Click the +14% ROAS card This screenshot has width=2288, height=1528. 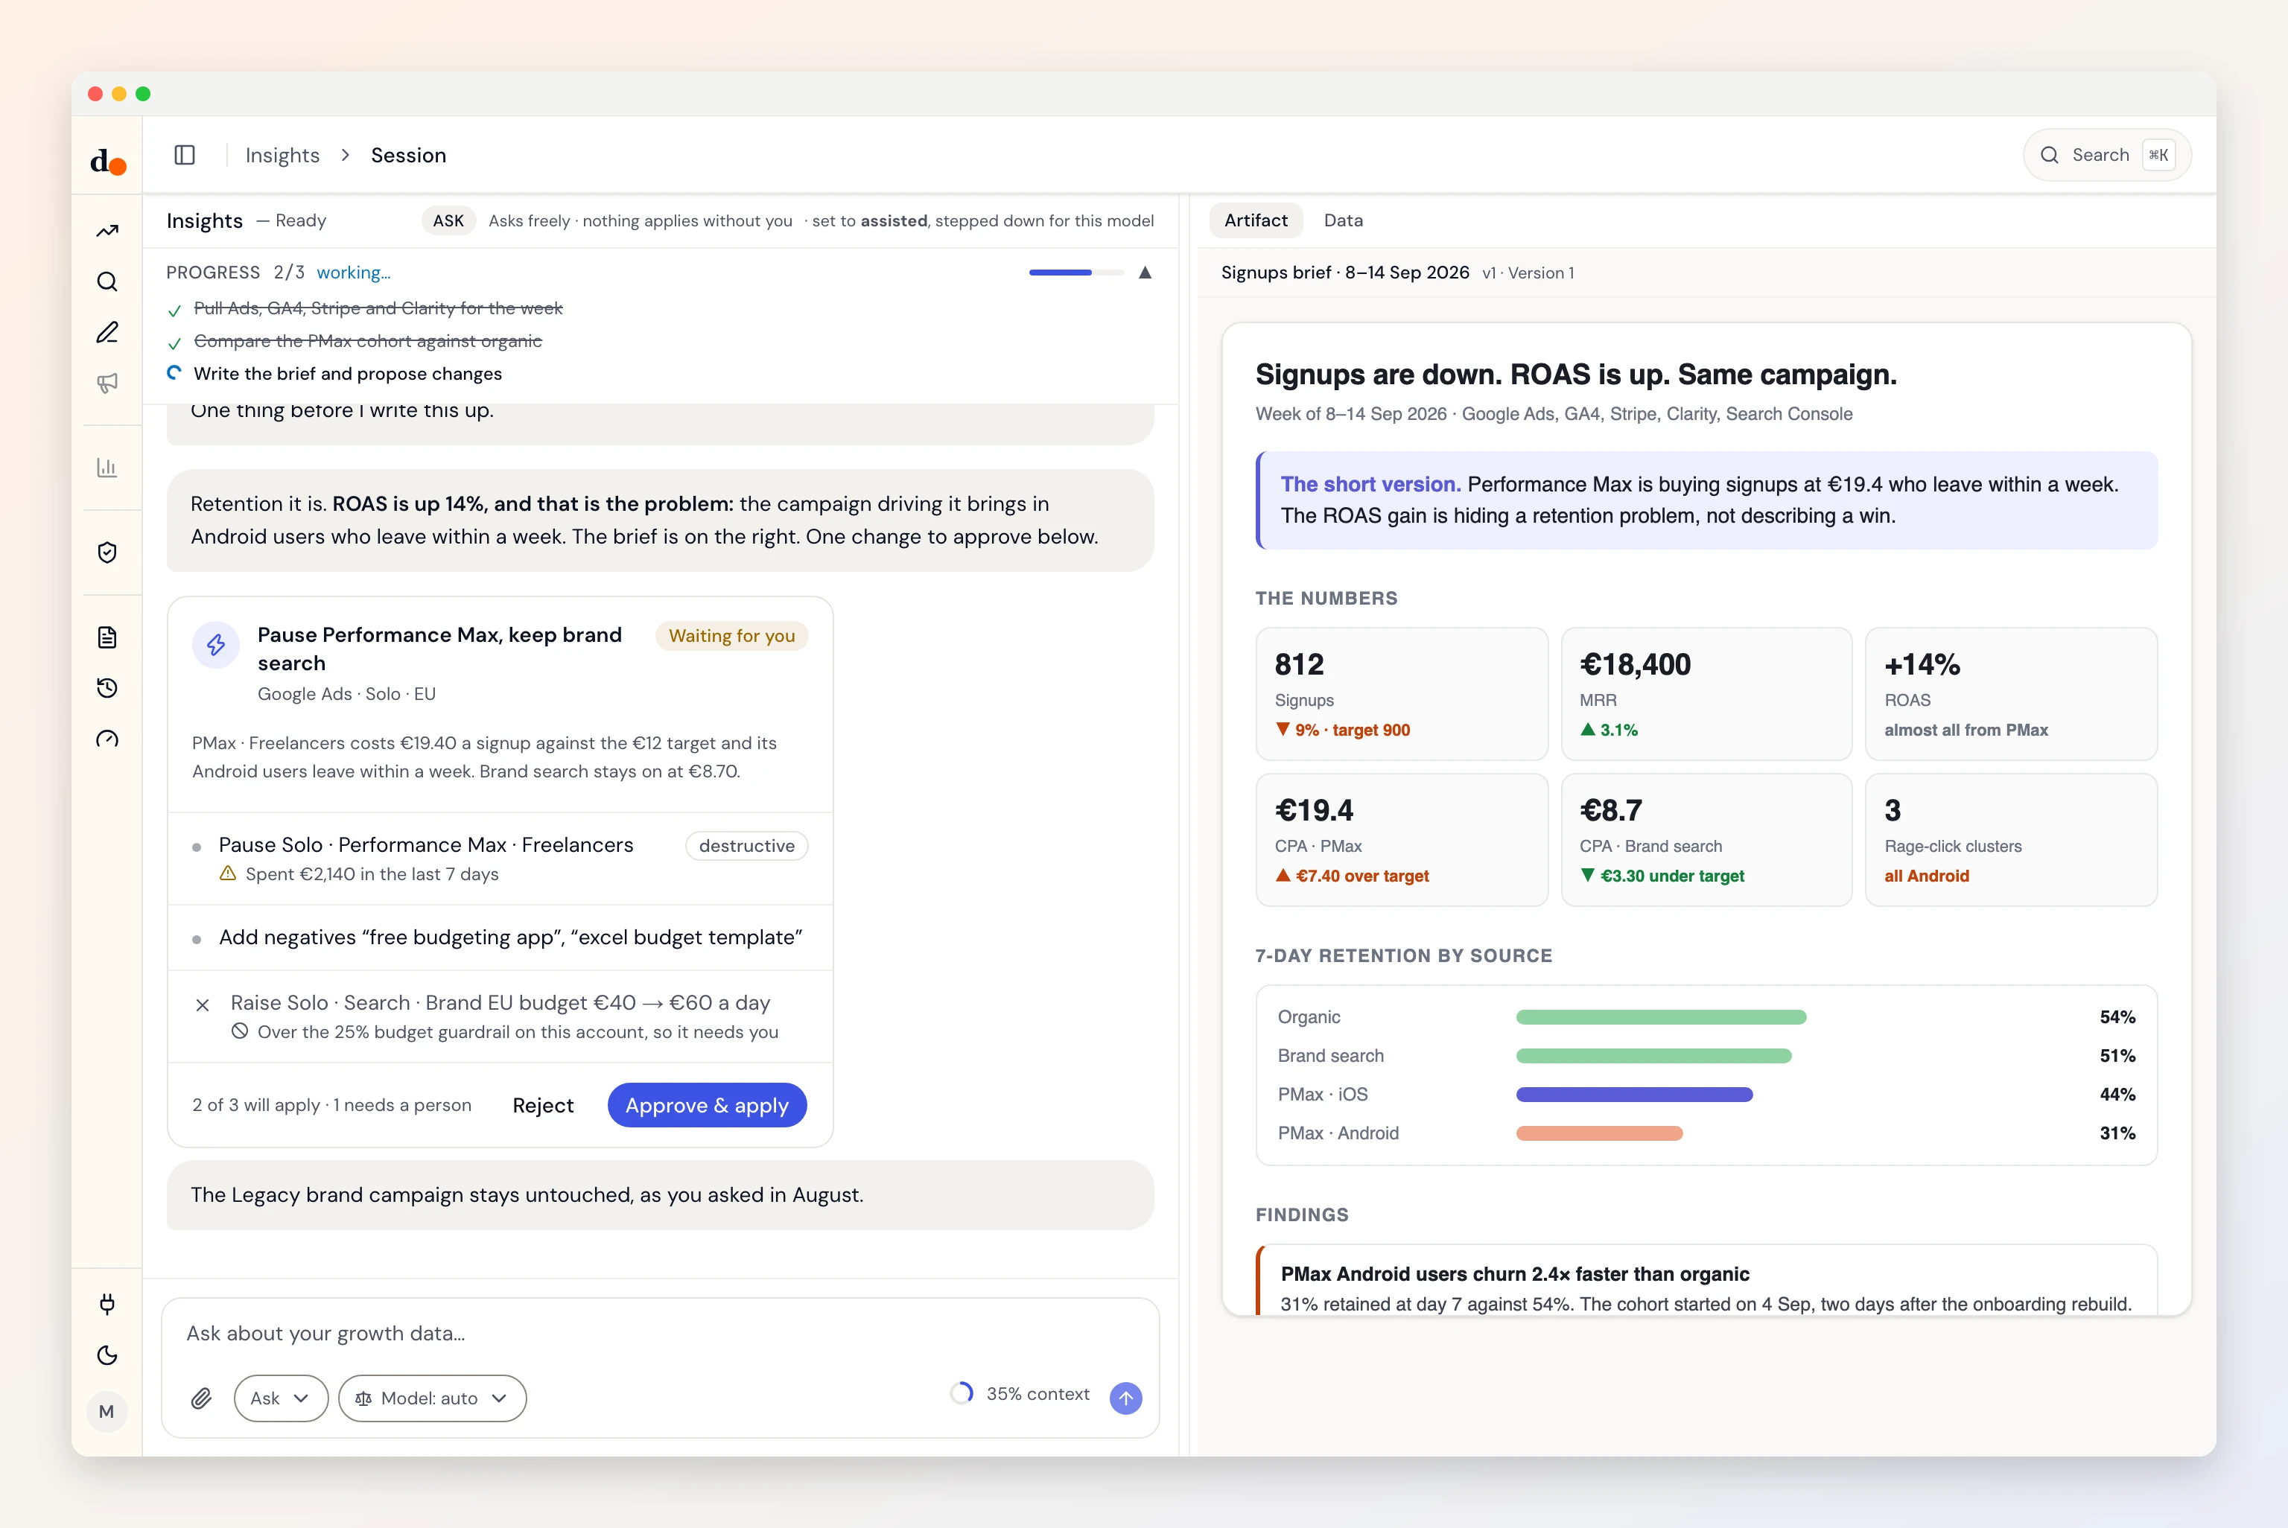coord(2011,694)
